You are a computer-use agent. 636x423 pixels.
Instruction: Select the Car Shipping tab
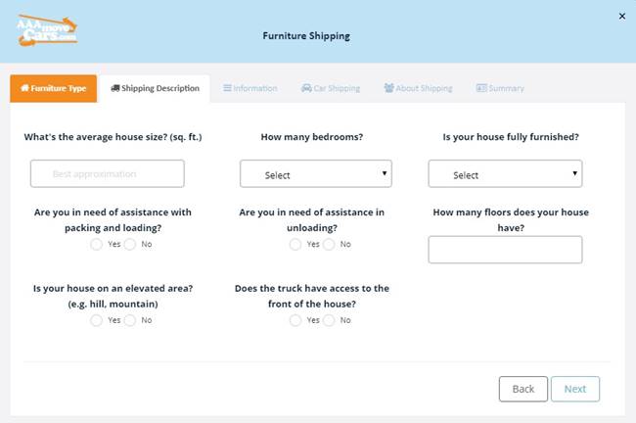coord(330,88)
